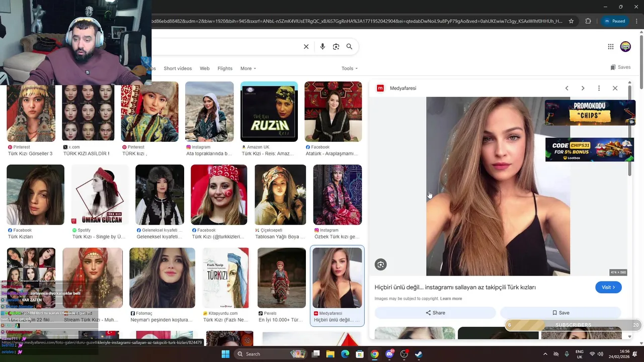Open Paused profile chip in Chrome
Image resolution: width=644 pixels, height=362 pixels.
coord(615,21)
